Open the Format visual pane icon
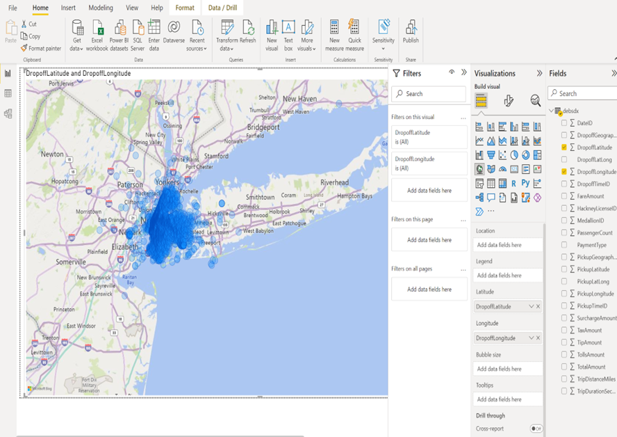 (x=509, y=101)
